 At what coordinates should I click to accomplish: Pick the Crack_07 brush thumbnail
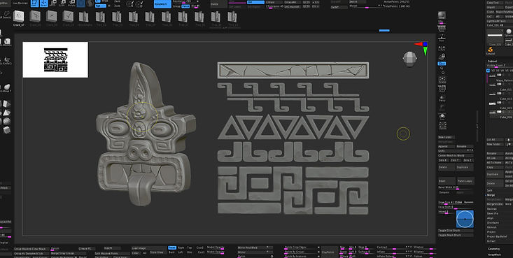[x=19, y=16]
